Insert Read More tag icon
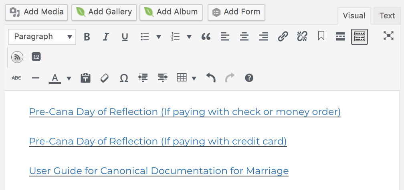Viewport: 404px width, 190px height. (x=340, y=37)
